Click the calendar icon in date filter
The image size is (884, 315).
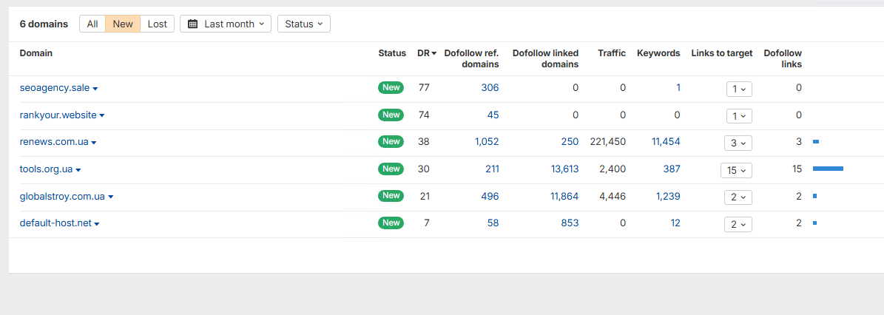[x=192, y=24]
